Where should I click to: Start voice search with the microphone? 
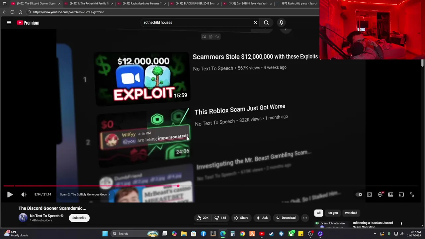point(281,23)
